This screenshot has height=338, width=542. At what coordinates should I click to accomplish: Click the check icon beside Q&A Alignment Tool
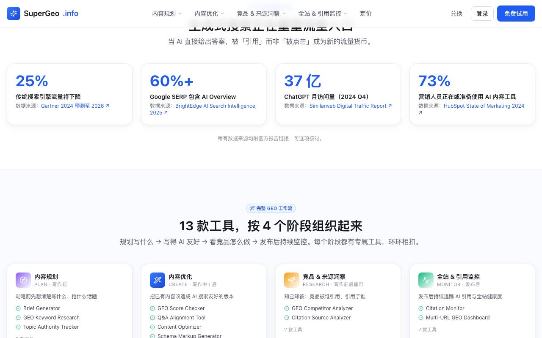[x=152, y=318]
